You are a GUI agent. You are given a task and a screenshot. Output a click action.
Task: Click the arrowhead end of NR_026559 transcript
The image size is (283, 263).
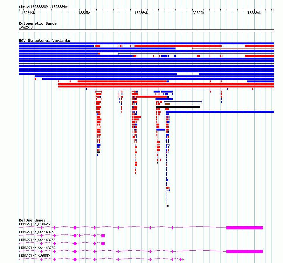click(183, 260)
